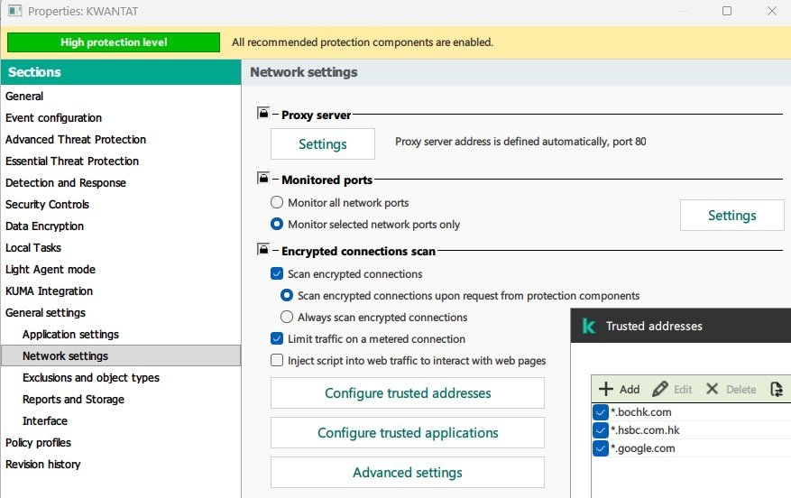Go to Exclusions and object types
Viewport: 791px width, 498px height.
[x=91, y=378]
